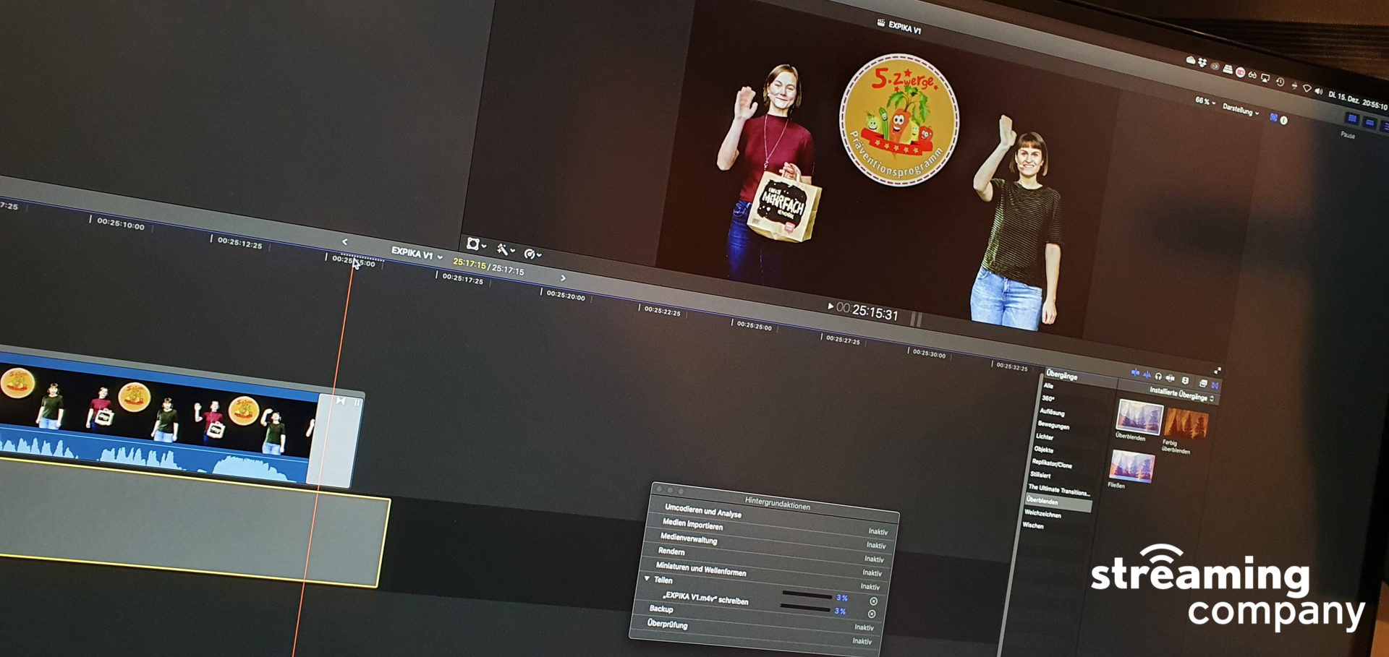Select the Überblenden transition thumbnail
Screen dimensions: 1389x657
pos(1139,416)
